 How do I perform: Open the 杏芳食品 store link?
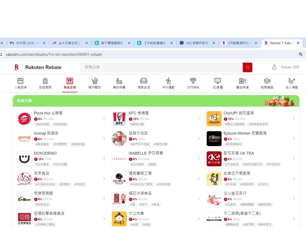click(41, 173)
